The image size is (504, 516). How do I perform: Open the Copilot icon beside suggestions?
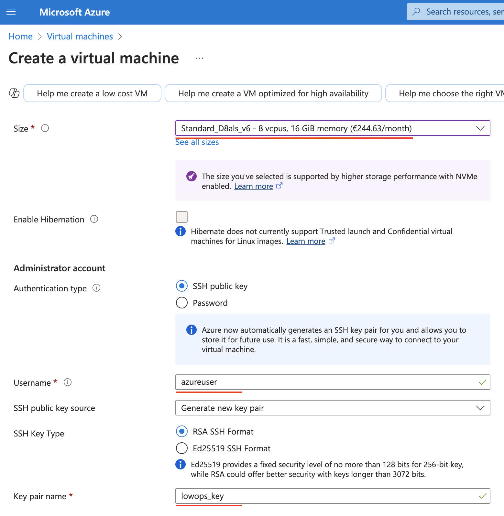tap(14, 93)
